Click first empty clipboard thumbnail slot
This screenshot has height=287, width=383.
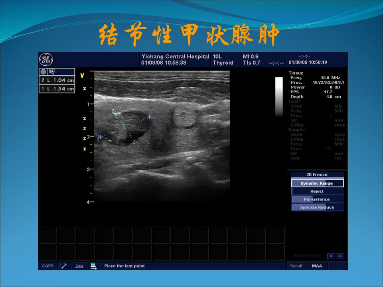point(47,235)
